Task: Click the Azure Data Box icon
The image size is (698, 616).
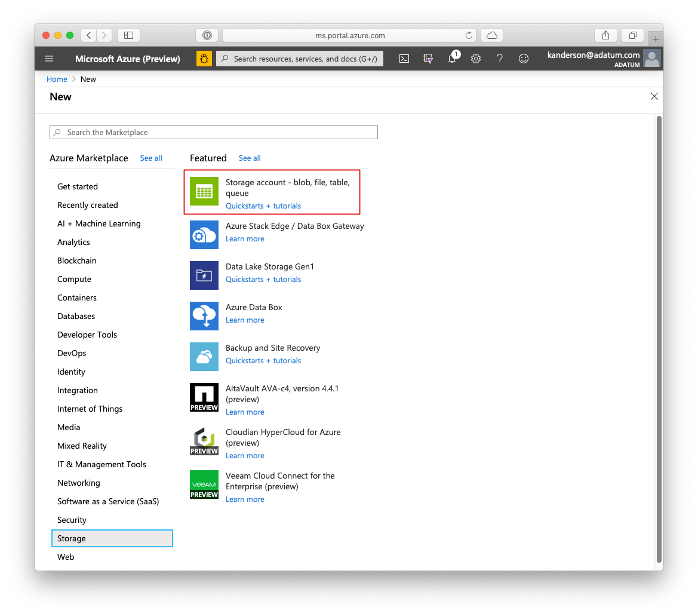Action: click(x=204, y=316)
